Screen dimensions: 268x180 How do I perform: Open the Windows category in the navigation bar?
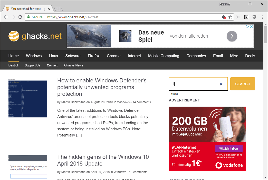point(34,56)
